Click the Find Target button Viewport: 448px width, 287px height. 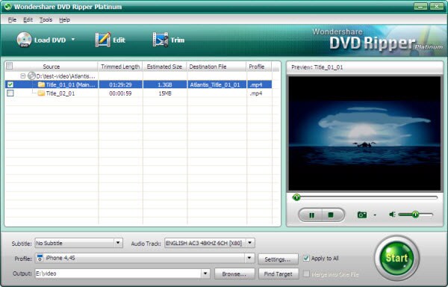[x=279, y=274]
